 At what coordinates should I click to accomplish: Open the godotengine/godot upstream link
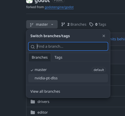click(x=59, y=7)
